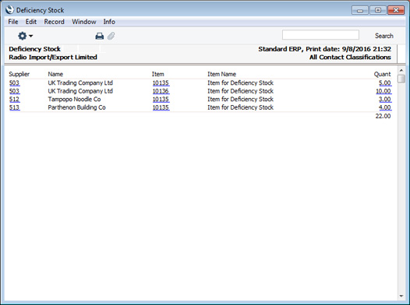
Task: Click the Supplier column header
Action: point(19,74)
